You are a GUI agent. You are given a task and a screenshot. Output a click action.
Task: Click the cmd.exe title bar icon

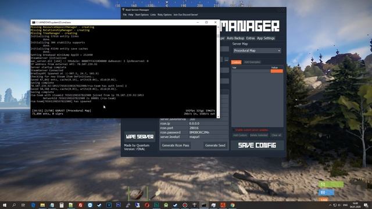(34, 22)
